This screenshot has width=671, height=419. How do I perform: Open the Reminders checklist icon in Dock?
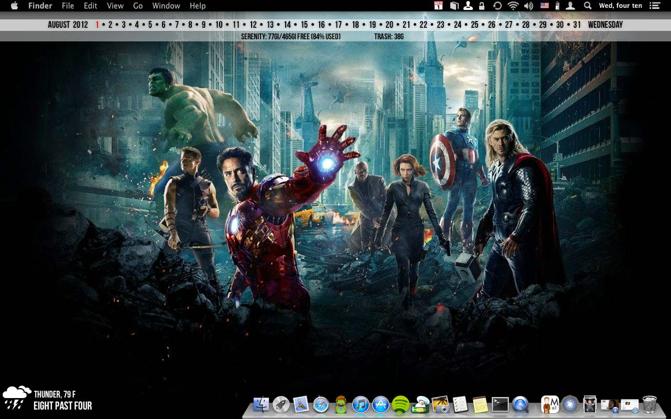click(x=460, y=404)
